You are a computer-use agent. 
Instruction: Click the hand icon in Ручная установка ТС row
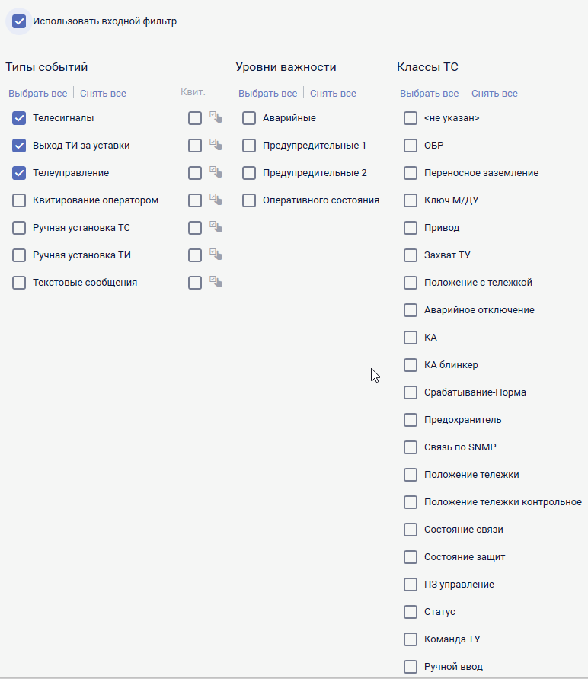click(216, 228)
